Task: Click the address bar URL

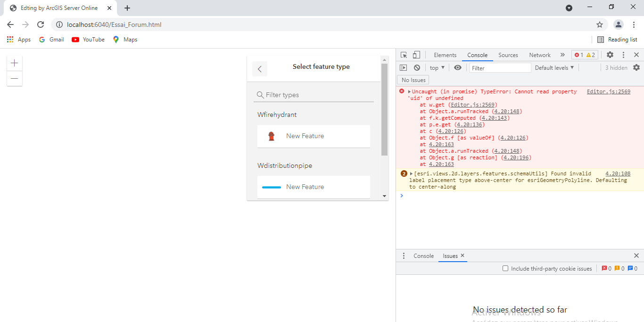Action: 114,25
